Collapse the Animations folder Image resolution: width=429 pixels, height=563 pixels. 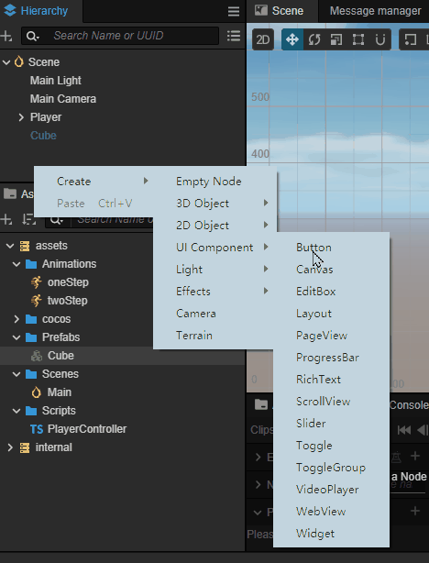(16, 264)
